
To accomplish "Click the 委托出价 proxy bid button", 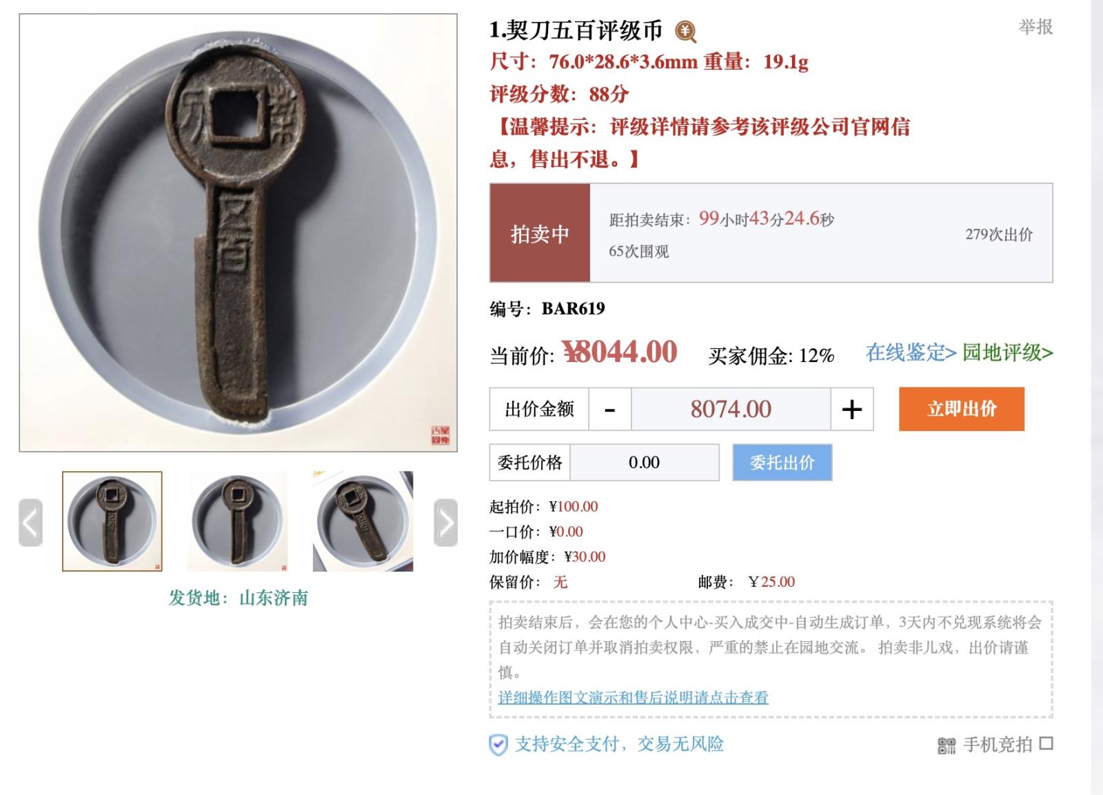I will [782, 462].
